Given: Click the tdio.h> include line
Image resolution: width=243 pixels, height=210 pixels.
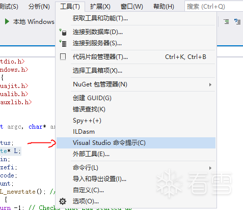Looking at the screenshot, I should point(12,62).
